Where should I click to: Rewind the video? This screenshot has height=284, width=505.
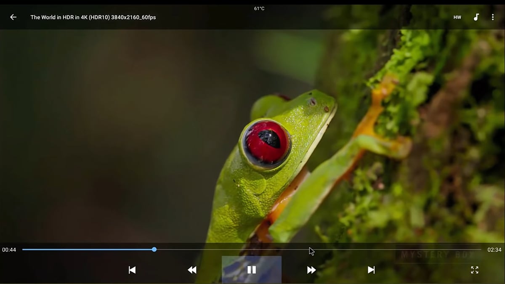point(192,270)
